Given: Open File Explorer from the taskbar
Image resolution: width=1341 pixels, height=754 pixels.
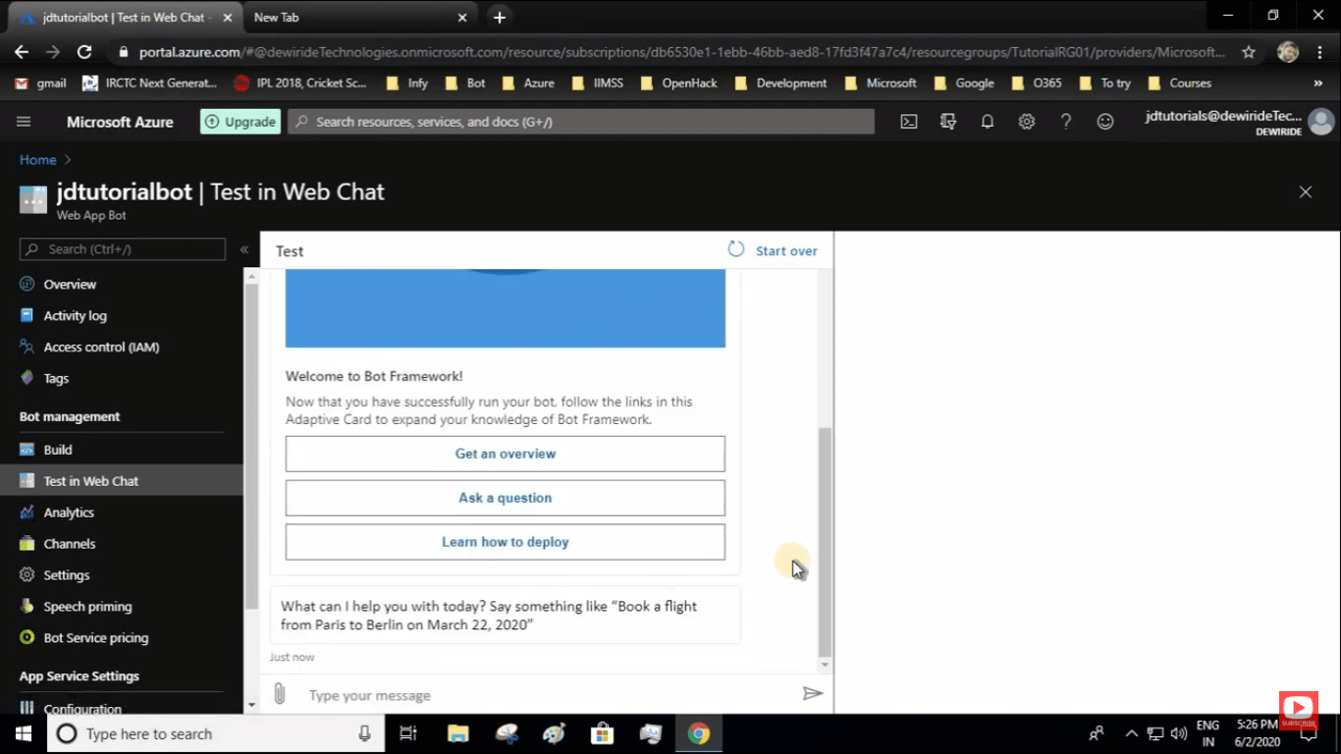Looking at the screenshot, I should (457, 733).
